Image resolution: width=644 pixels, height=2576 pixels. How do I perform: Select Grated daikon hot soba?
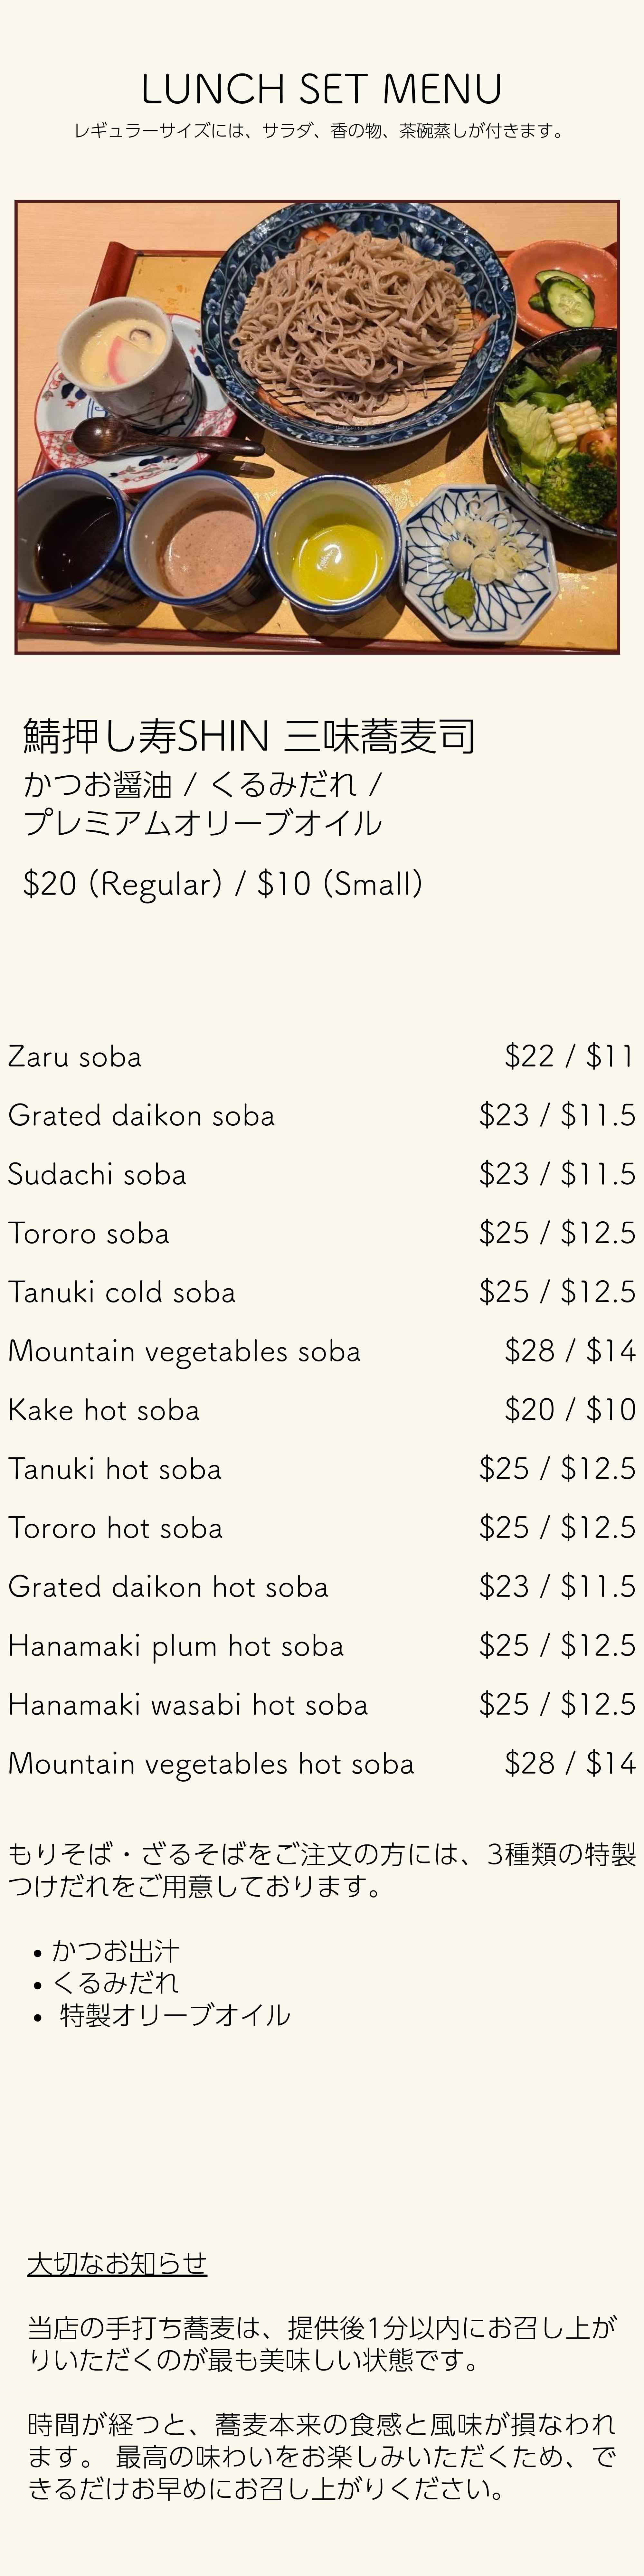point(322,1587)
